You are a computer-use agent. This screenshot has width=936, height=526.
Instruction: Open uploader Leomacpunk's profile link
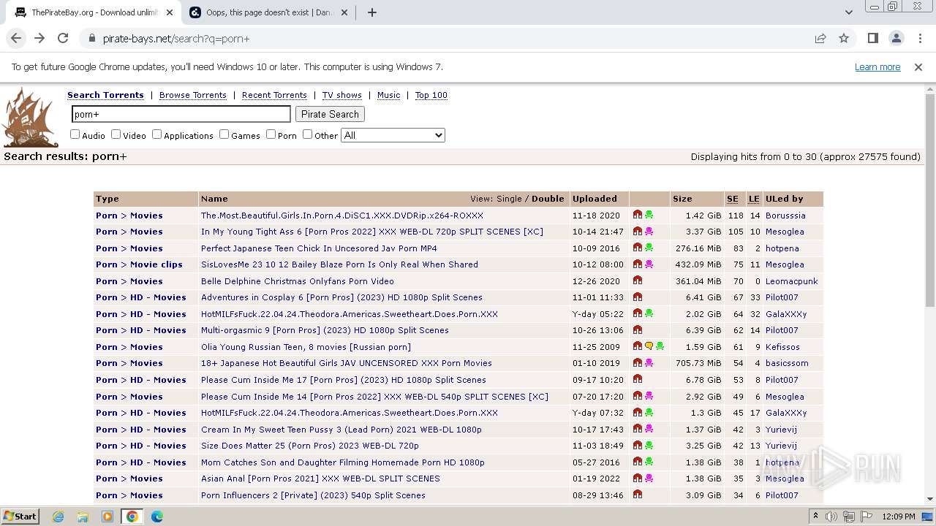792,281
